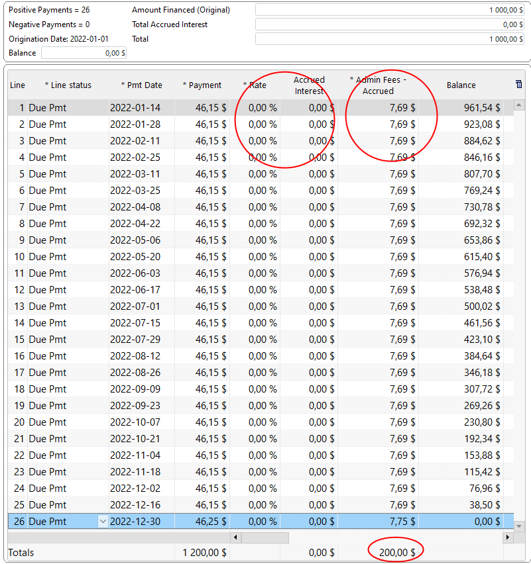
Task: Click the Payment column header
Action: click(202, 85)
